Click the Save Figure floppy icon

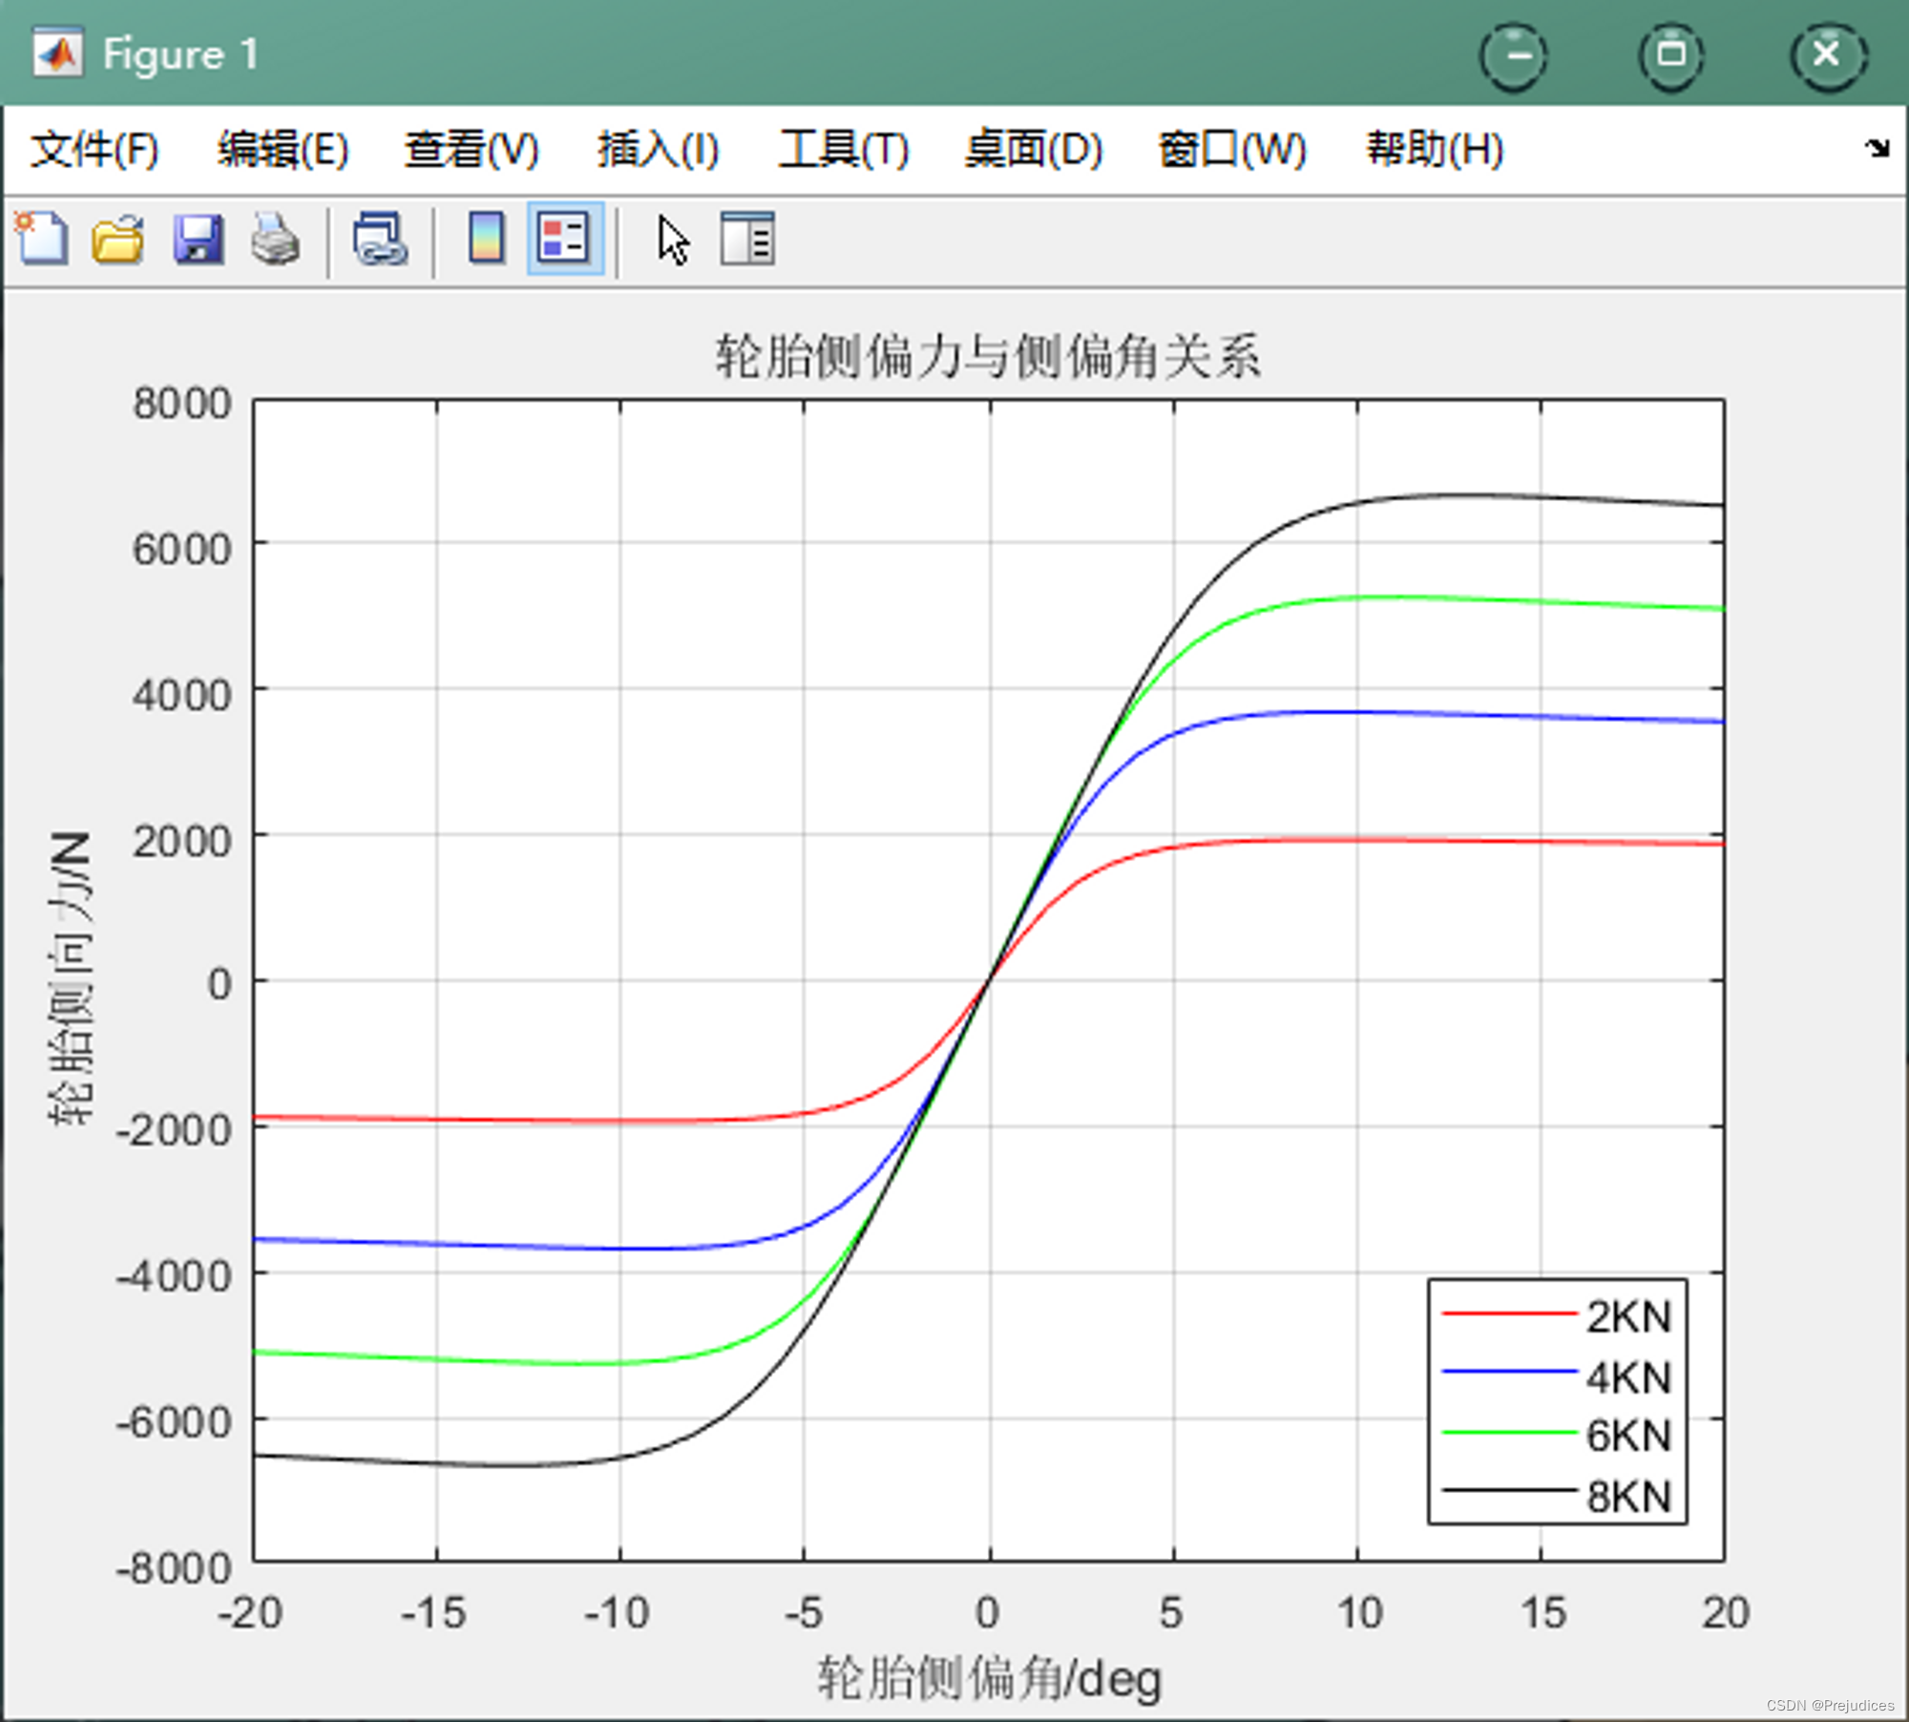198,239
